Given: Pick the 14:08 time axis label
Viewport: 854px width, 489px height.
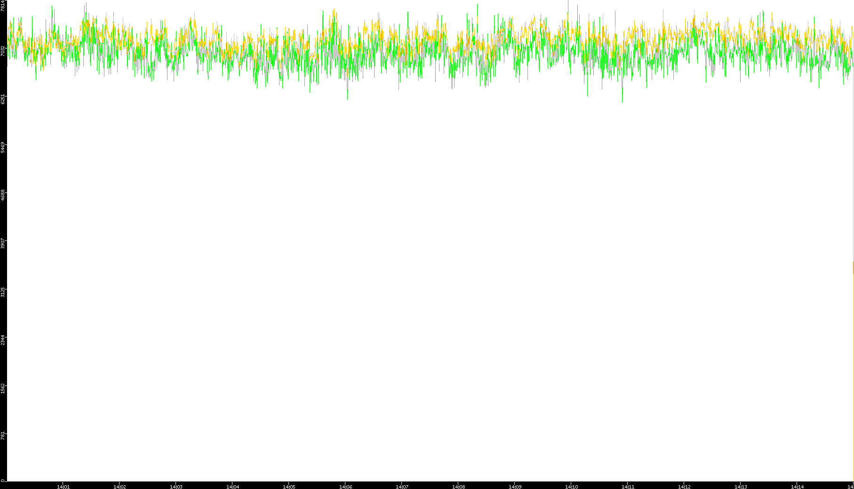Looking at the screenshot, I should click(458, 487).
